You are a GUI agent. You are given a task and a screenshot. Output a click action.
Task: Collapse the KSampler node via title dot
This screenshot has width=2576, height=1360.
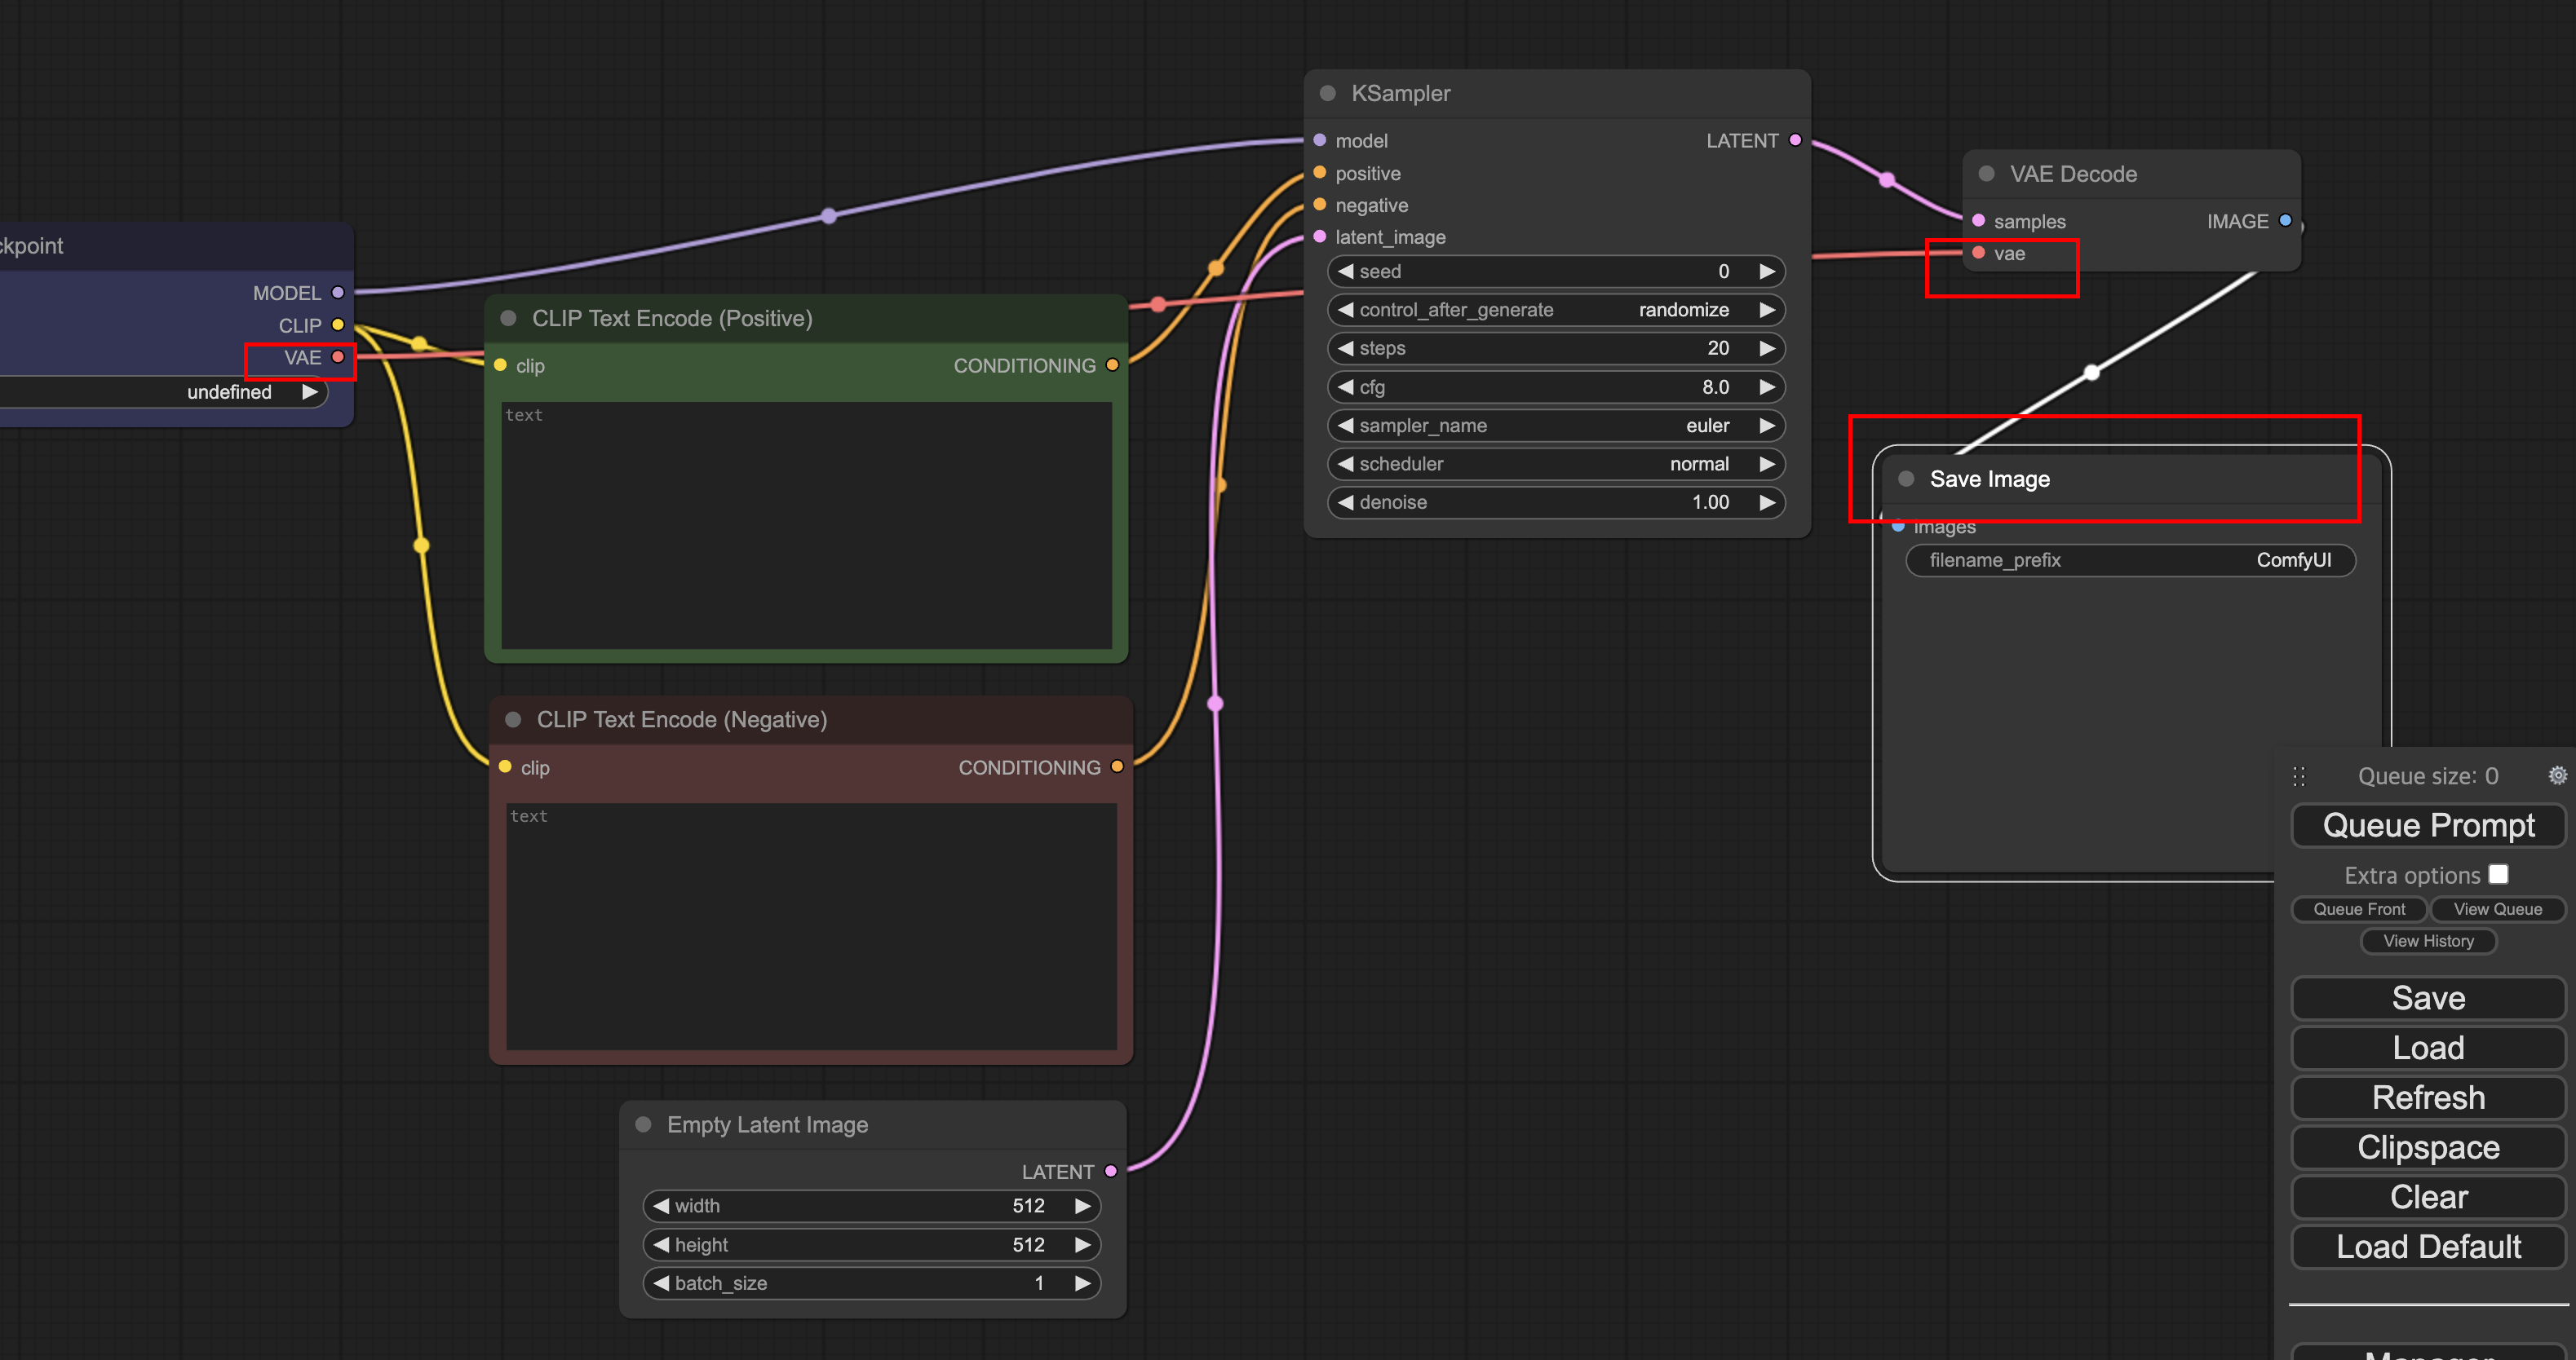click(x=1328, y=93)
